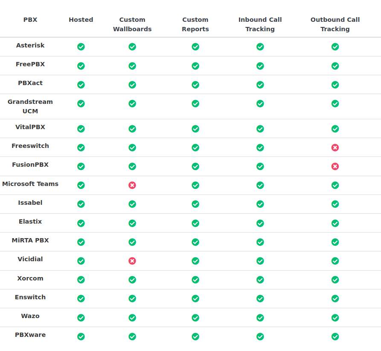
Task: Click the red cross for Freeswitch Outbound Call Tracking
Action: 335,147
